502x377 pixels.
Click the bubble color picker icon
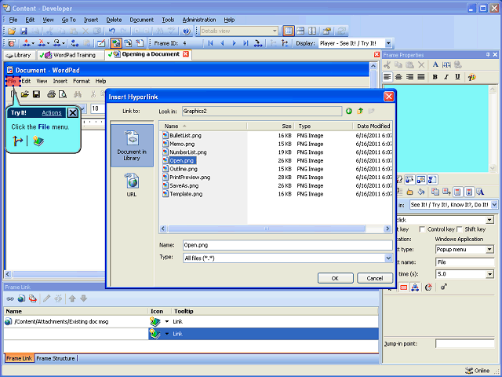[471, 77]
